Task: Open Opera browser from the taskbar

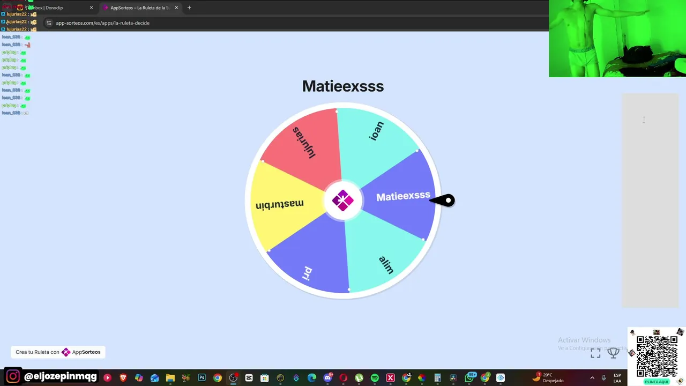Action: pos(343,378)
